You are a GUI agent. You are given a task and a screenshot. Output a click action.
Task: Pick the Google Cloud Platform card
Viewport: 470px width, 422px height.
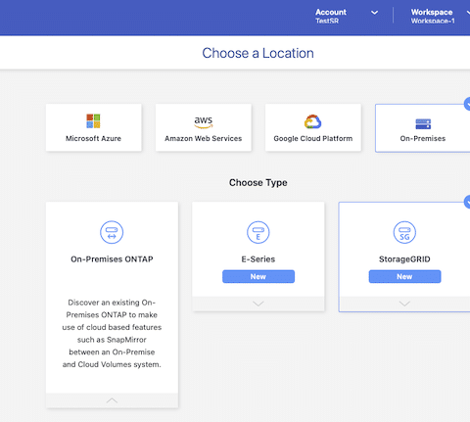[x=313, y=127]
